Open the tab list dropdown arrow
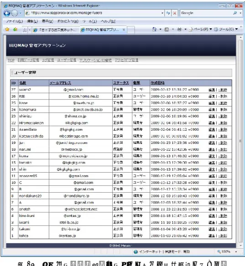 pos(30,30)
